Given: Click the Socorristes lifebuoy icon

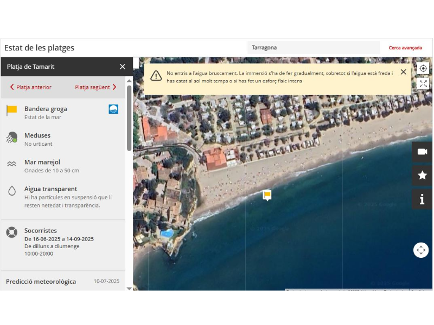Looking at the screenshot, I should 12,232.
